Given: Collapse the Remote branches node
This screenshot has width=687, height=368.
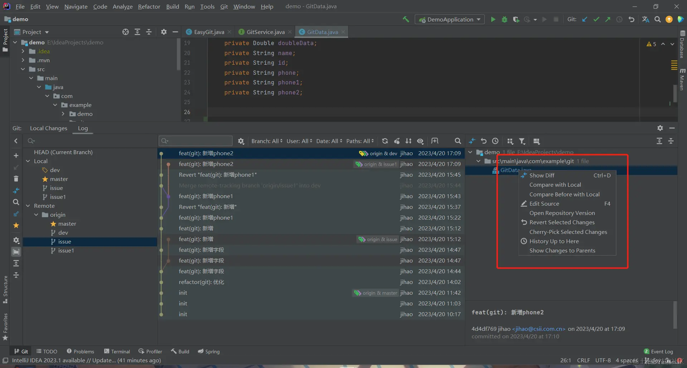Looking at the screenshot, I should click(x=28, y=206).
